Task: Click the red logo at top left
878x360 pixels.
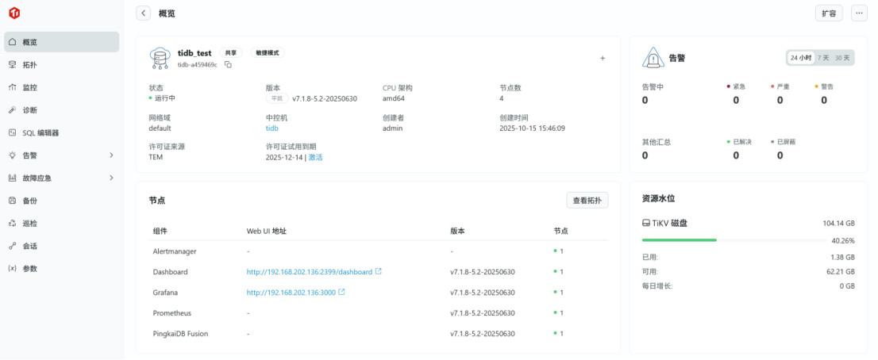Action: (x=14, y=13)
